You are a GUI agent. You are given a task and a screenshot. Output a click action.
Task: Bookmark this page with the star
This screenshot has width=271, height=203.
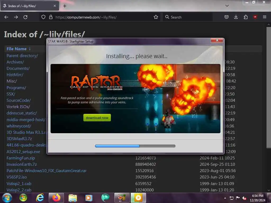156,17
